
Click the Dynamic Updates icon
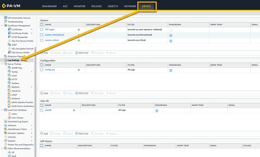click(5, 133)
